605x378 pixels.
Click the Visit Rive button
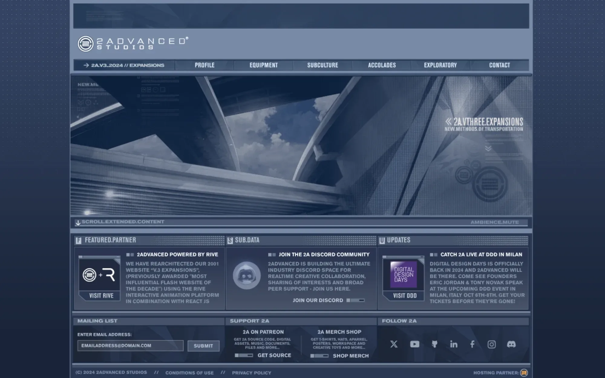[x=101, y=296]
